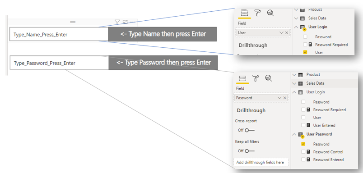Expand Product table in lower pane

click(294, 75)
